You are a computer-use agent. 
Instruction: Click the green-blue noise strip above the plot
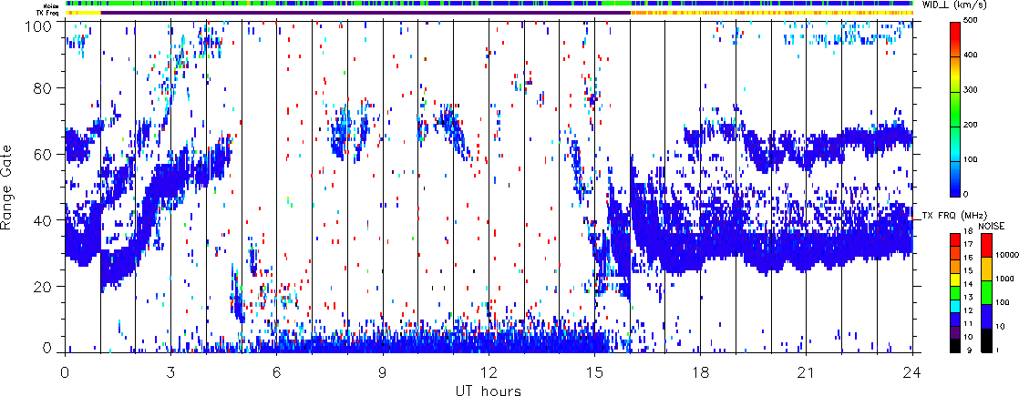[489, 4]
